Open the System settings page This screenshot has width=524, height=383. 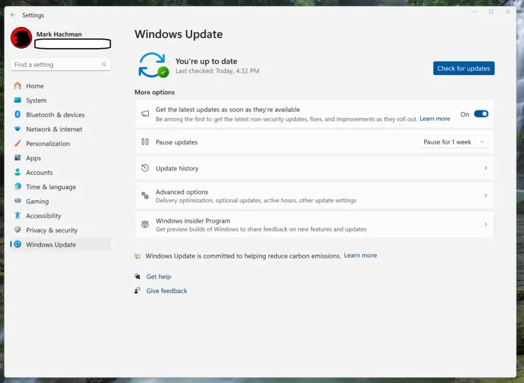[36, 100]
